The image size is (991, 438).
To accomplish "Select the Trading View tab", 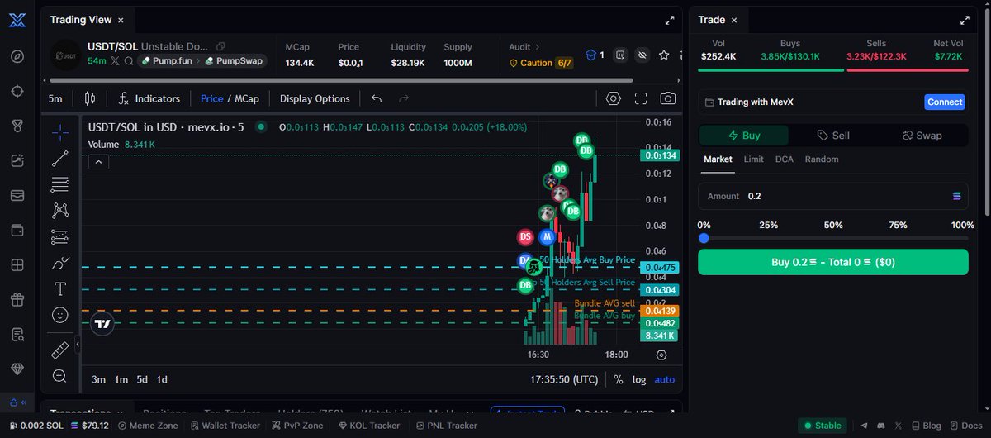I will click(x=79, y=20).
